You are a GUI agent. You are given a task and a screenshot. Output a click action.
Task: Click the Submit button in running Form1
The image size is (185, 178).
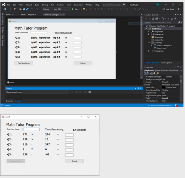[75, 161]
